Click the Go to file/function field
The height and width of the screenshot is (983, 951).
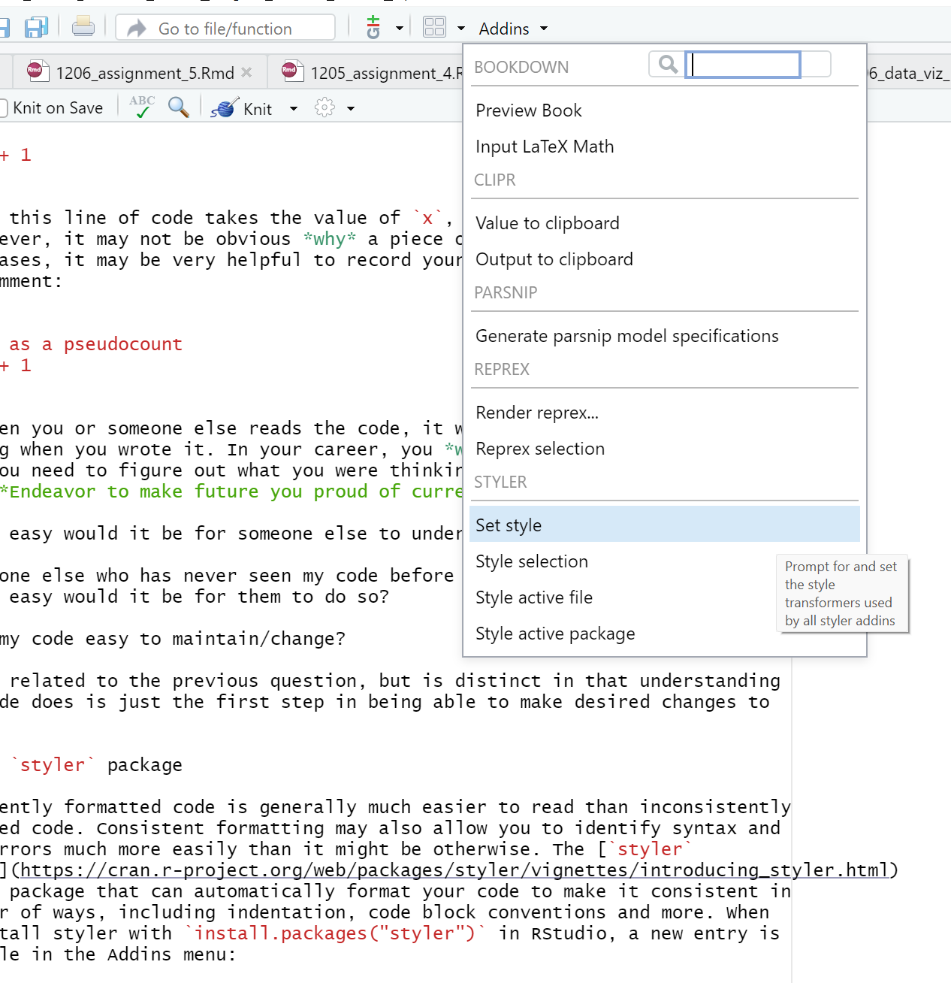pyautogui.click(x=225, y=29)
